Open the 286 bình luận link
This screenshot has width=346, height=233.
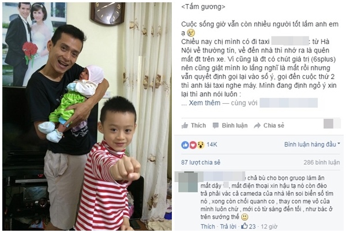coord(322,163)
